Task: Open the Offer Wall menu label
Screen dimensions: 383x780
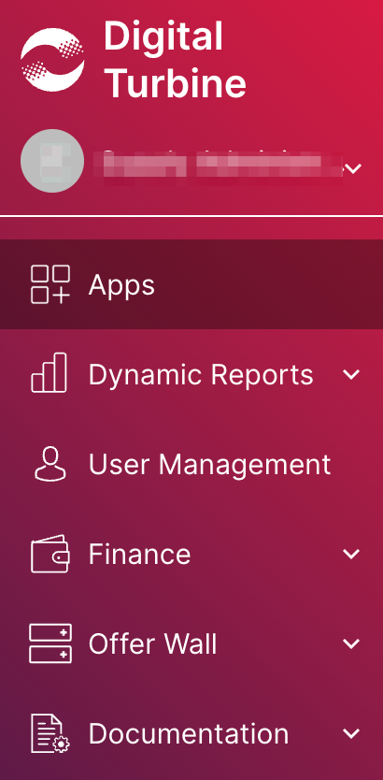Action: pos(152,643)
